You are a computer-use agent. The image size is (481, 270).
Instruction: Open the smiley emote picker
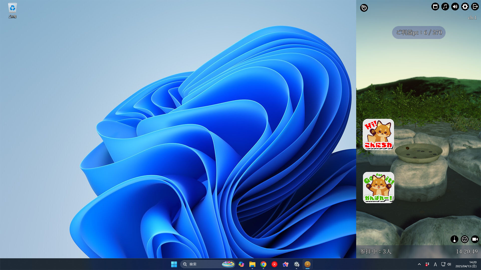coord(464,239)
